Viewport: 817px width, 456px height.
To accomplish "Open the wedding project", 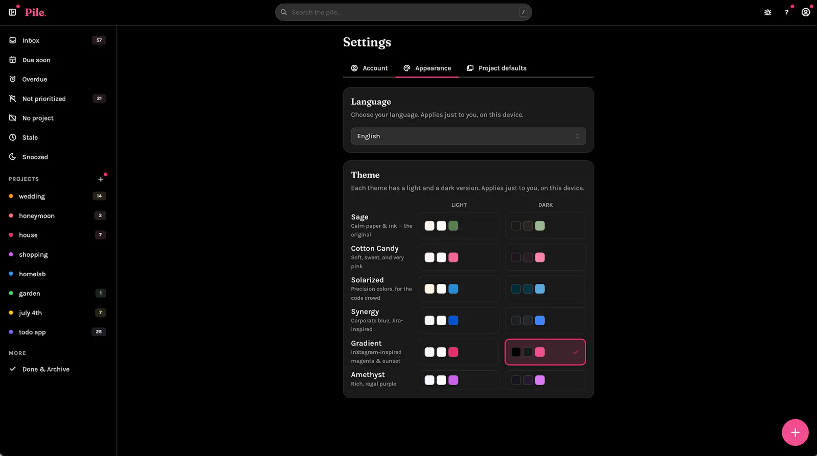I will [x=58, y=196].
